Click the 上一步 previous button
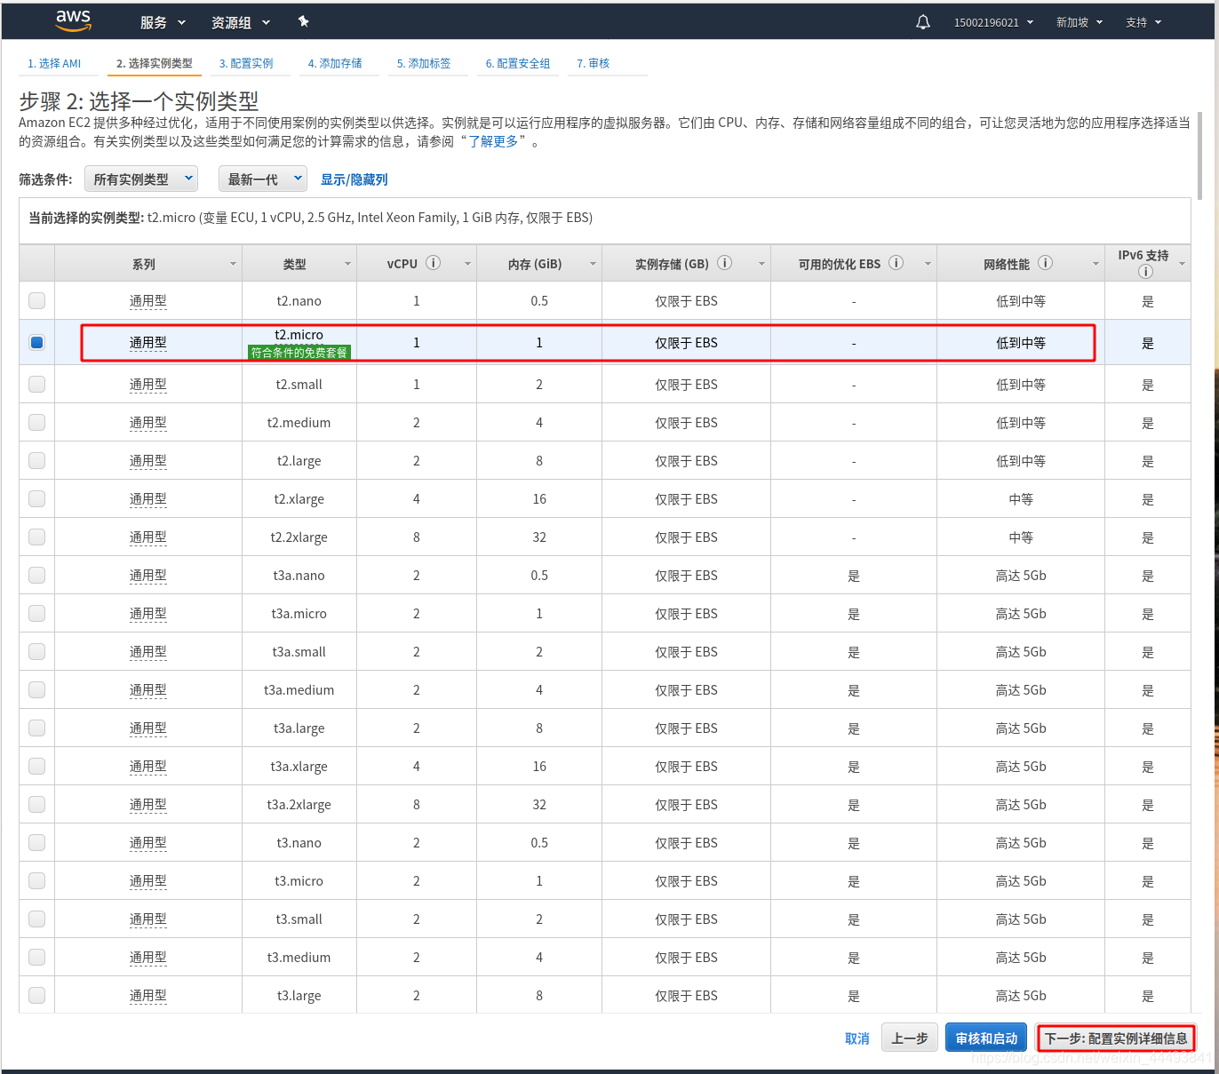 (909, 1038)
